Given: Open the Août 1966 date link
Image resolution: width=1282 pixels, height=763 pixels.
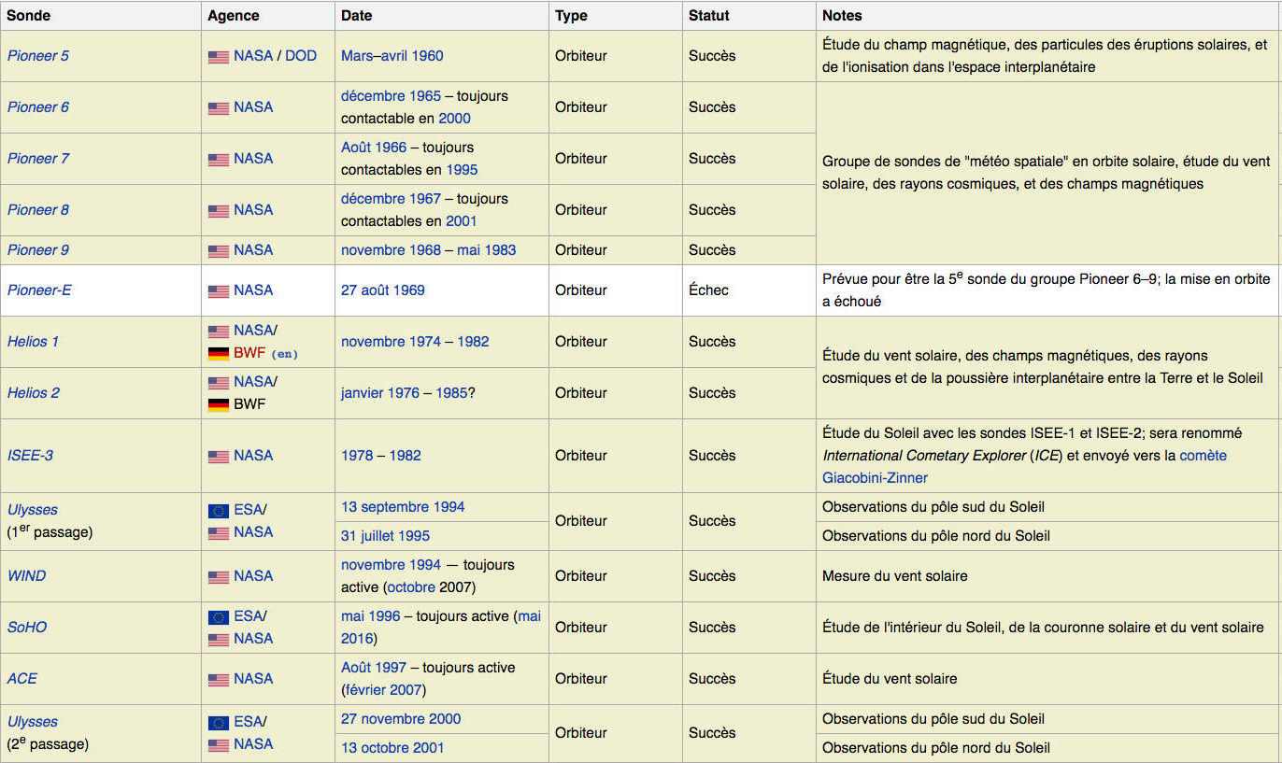Looking at the screenshot, I should pos(374,148).
